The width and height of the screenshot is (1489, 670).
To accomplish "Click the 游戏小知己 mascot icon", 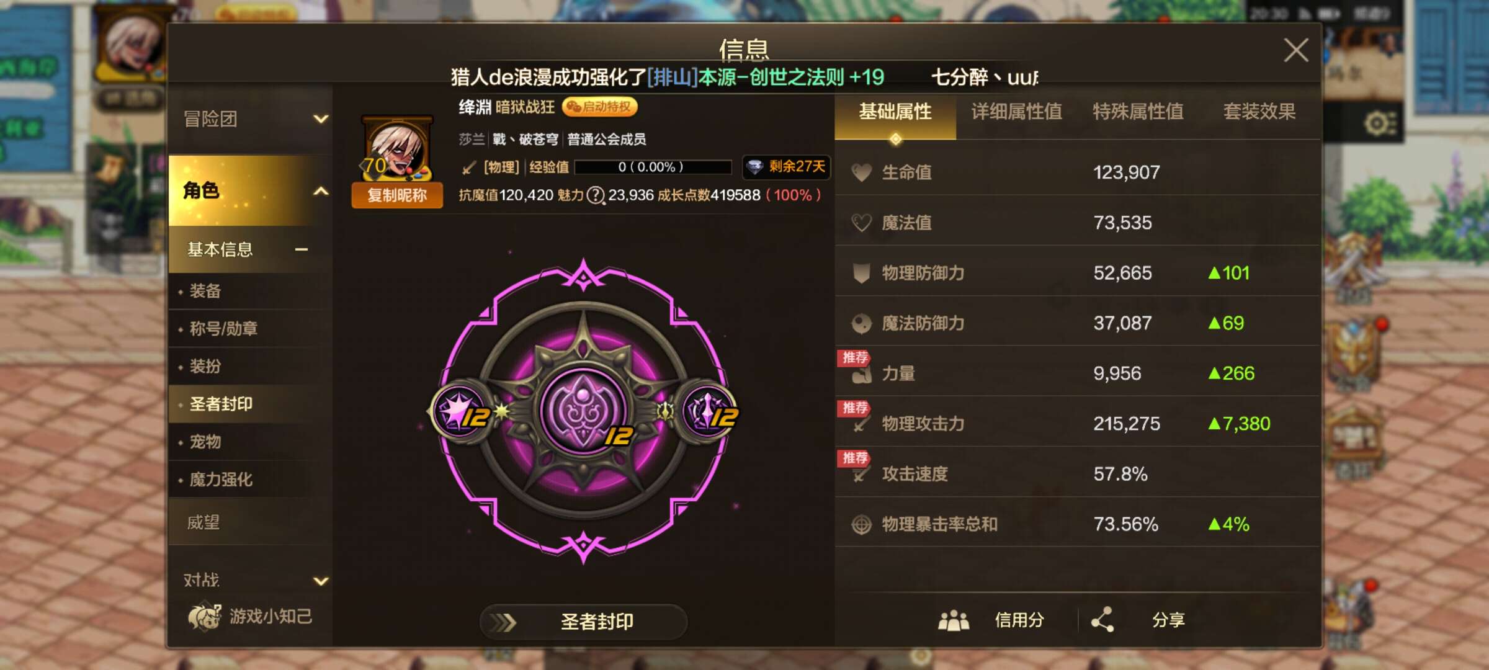I will [x=205, y=616].
